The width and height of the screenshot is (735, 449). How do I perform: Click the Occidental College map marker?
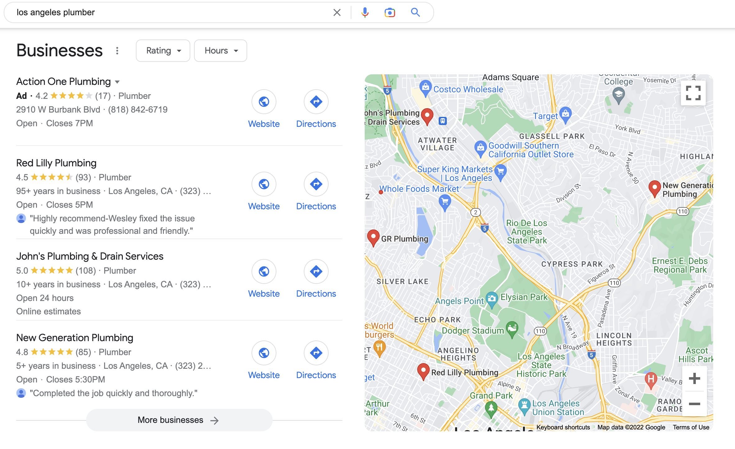618,95
